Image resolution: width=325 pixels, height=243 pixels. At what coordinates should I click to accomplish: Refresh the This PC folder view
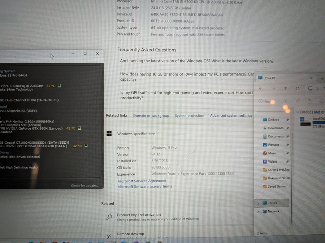point(298,89)
